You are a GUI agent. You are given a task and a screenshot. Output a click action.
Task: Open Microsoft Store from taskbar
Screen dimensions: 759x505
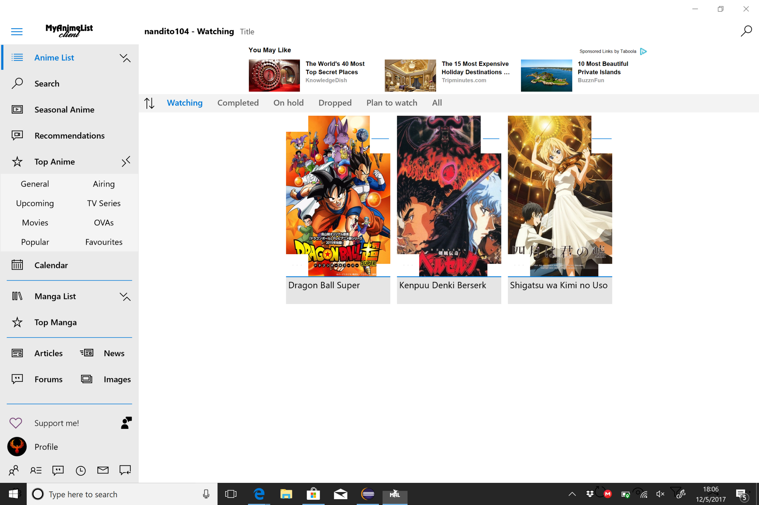point(313,494)
